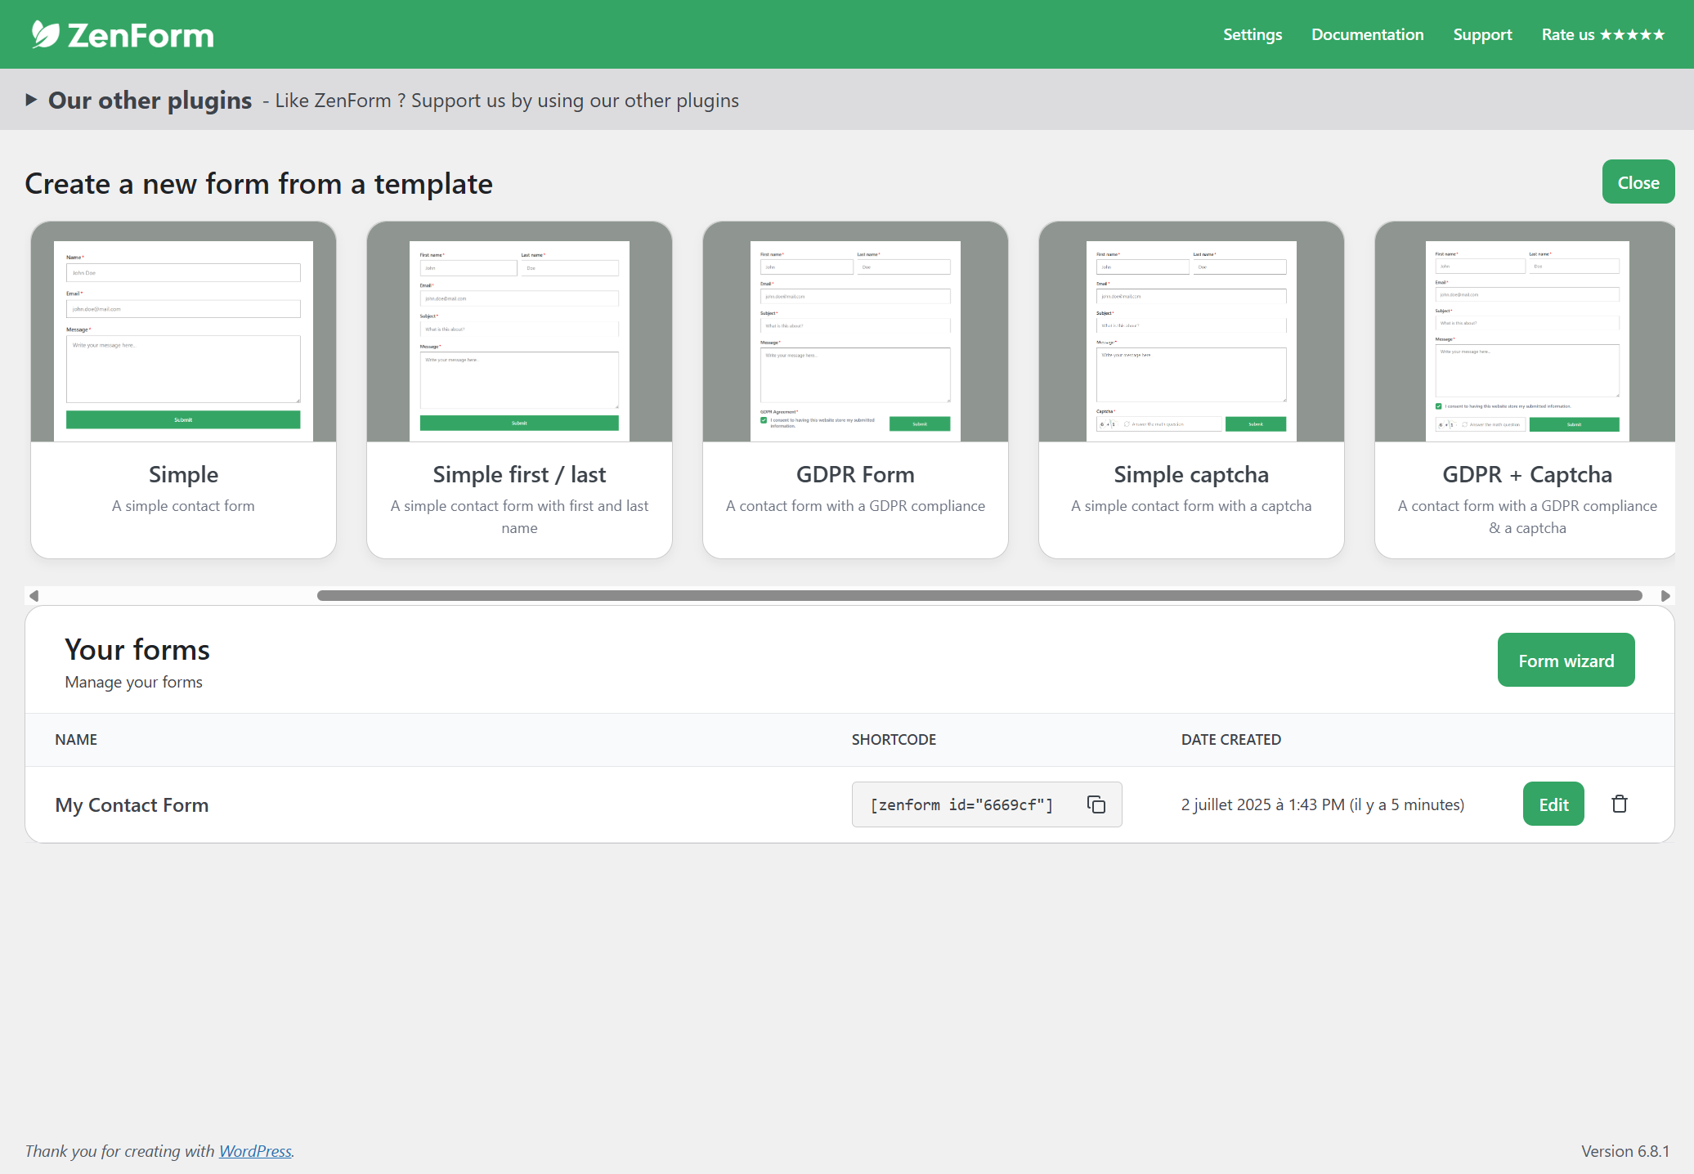Click the 'Version 6.8.1' footer text
Viewport: 1694px width, 1174px height.
1625,1151
